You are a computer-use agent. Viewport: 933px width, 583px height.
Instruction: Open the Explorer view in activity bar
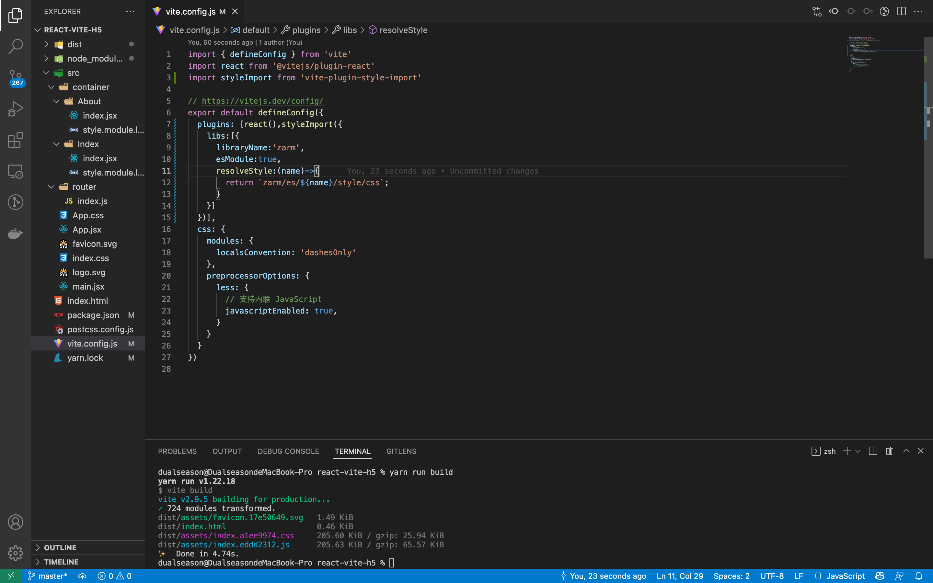[16, 16]
